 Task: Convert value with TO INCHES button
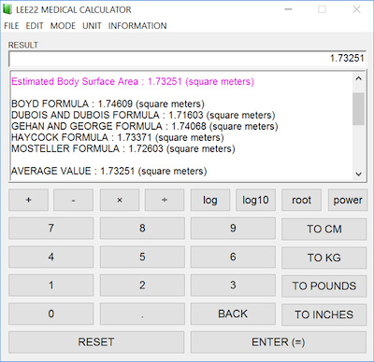[324, 314]
